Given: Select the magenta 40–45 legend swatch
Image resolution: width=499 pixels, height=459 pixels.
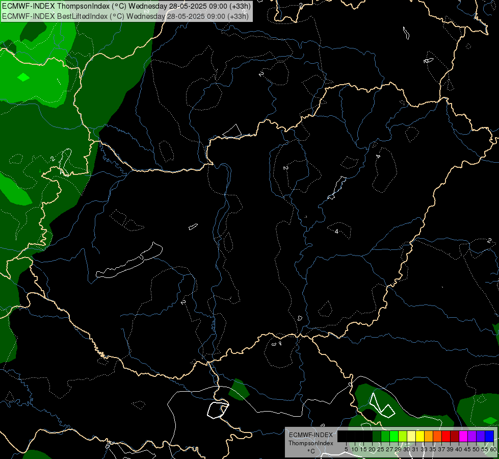Looking at the screenshot, I should coord(463,436).
